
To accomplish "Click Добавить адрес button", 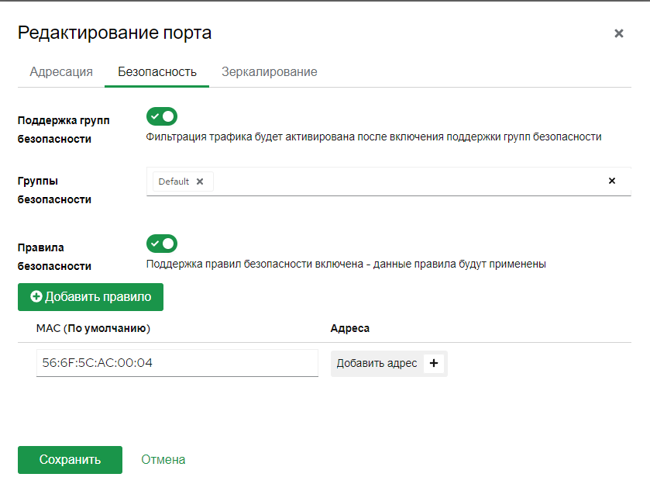I will 389,363.
